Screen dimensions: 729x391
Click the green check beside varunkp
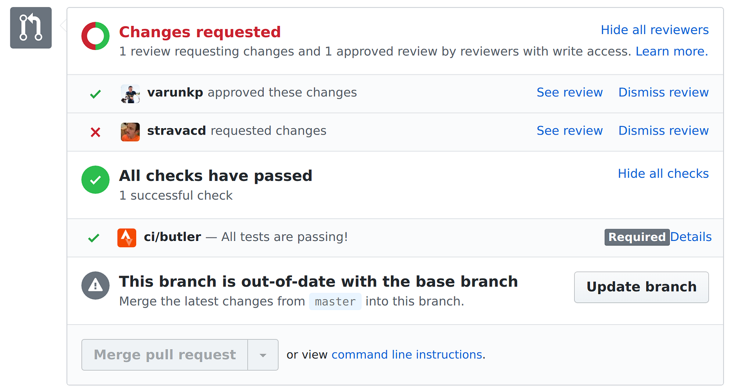(95, 94)
